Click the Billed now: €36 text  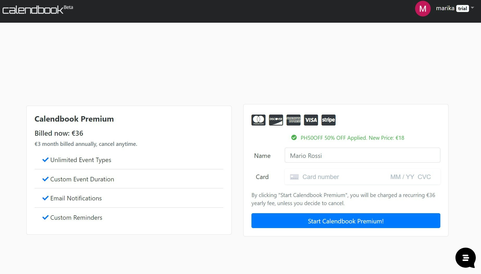tap(59, 133)
